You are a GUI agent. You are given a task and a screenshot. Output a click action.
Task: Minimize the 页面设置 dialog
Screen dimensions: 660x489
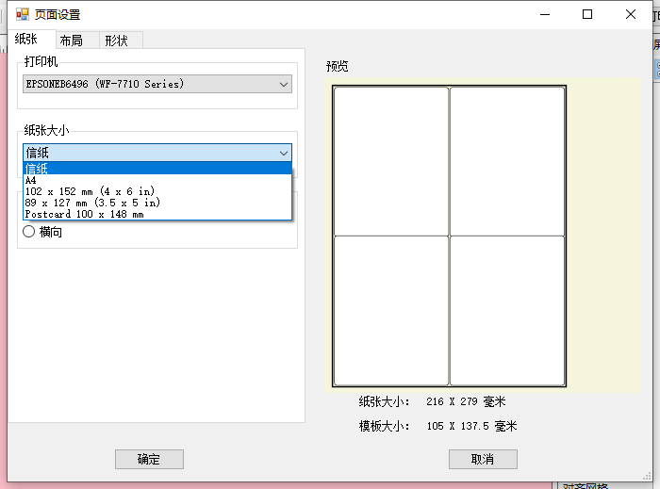point(544,14)
